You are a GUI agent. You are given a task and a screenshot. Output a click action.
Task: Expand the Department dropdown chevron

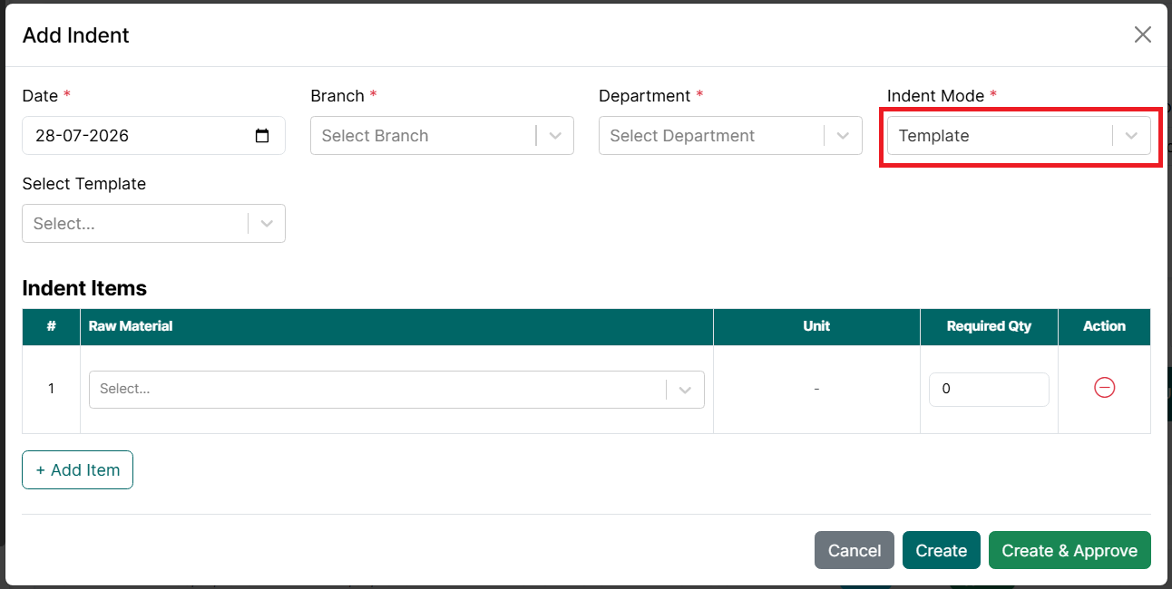point(844,136)
